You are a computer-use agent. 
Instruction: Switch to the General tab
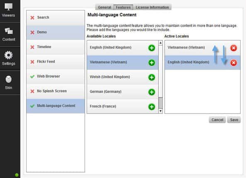[104, 7]
